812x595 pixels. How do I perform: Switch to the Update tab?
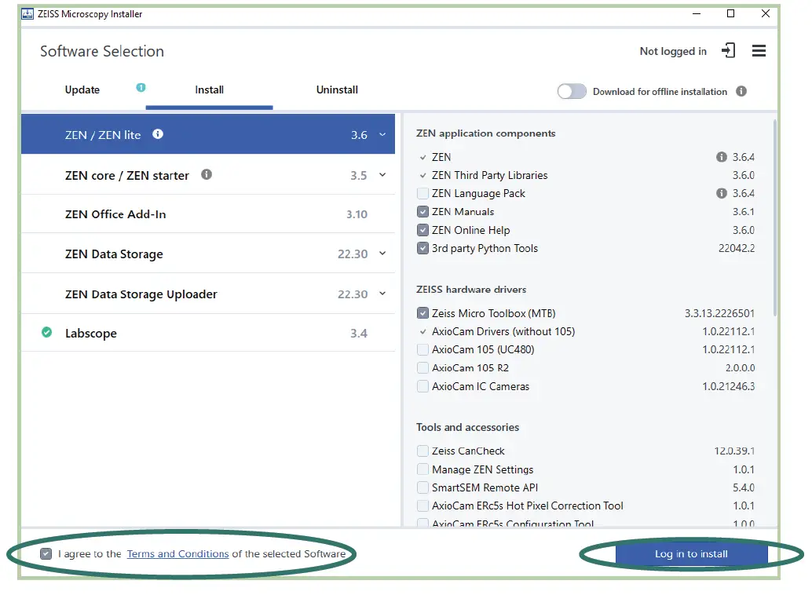pyautogui.click(x=82, y=89)
